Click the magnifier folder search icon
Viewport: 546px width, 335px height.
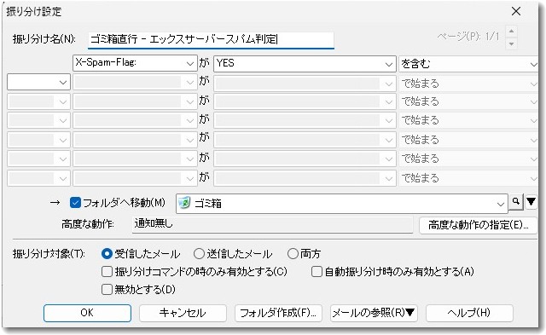[516, 202]
